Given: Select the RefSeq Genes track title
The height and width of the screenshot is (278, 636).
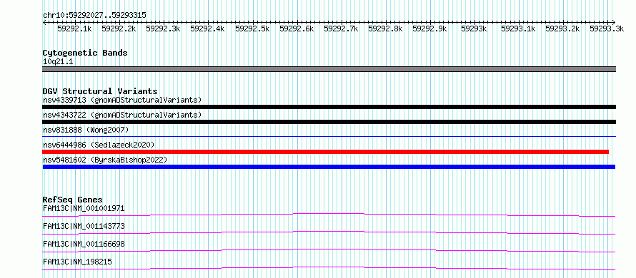Looking at the screenshot, I should [73, 200].
